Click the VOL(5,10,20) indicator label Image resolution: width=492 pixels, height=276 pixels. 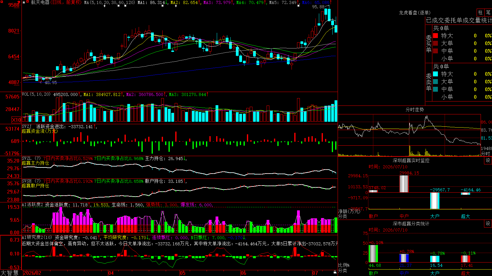pos(36,94)
